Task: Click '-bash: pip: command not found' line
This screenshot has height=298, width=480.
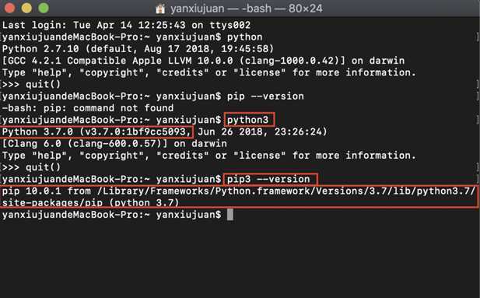Action: 88,108
